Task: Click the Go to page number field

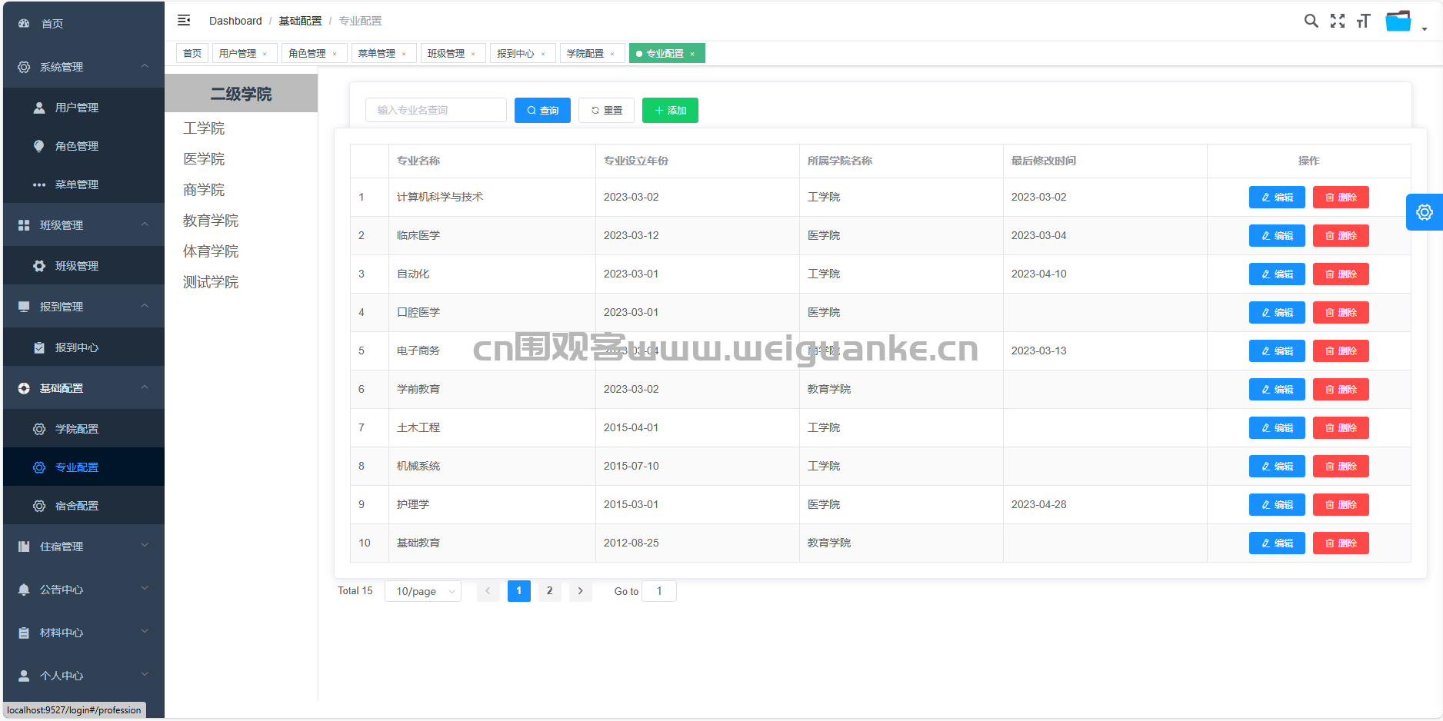Action: pos(659,591)
